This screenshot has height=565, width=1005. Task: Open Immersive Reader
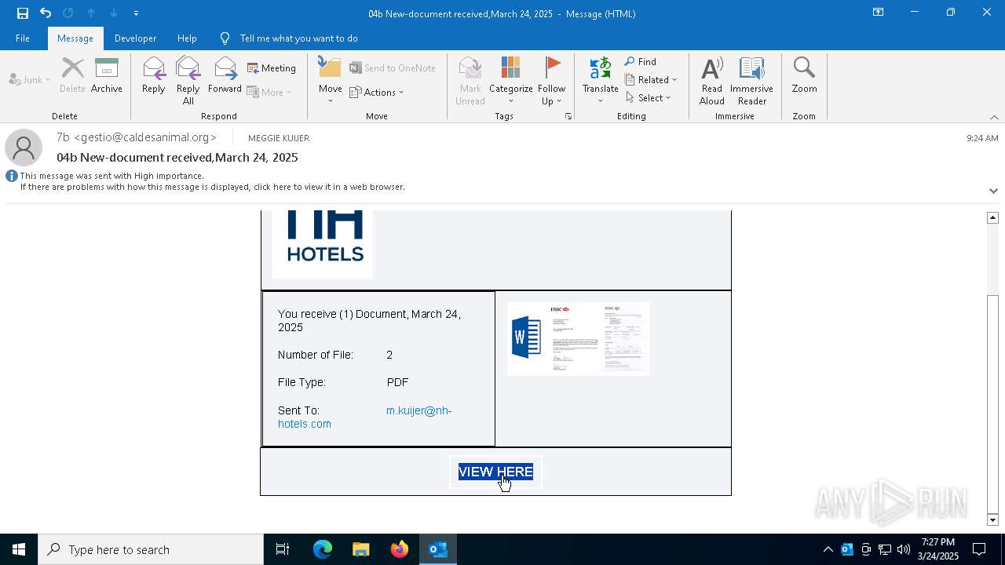click(x=751, y=81)
